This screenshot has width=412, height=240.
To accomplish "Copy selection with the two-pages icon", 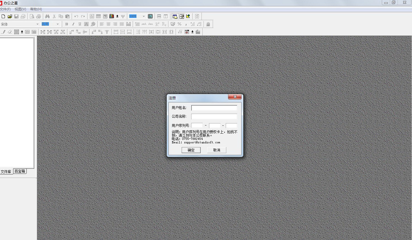I will 61,16.
